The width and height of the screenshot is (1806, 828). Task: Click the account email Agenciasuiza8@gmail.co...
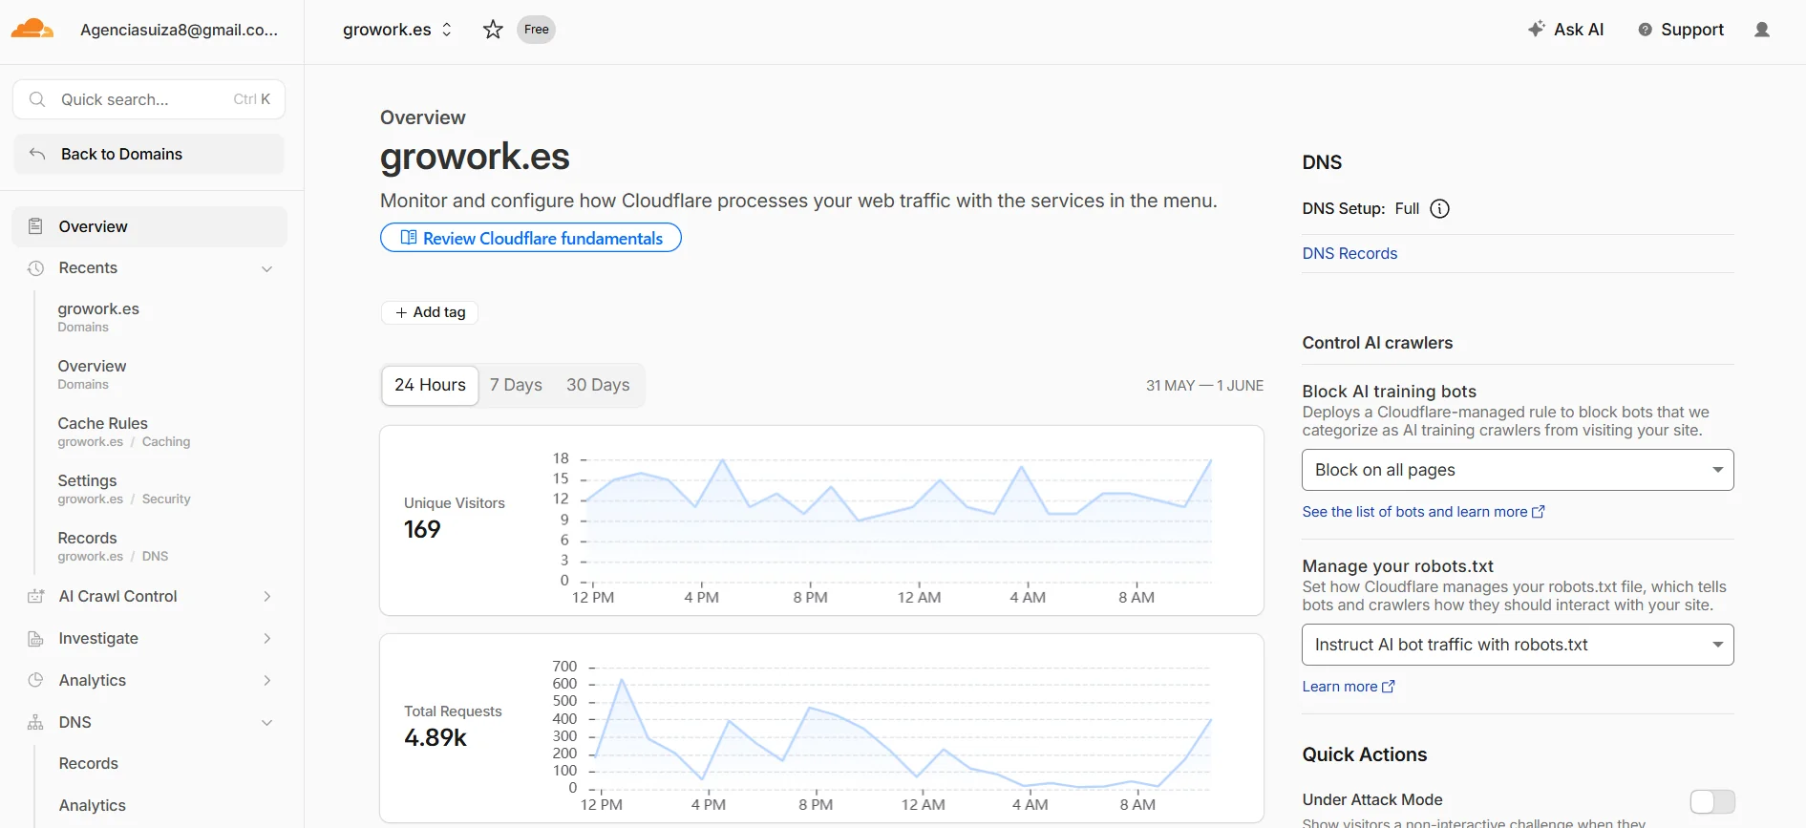coord(179,30)
